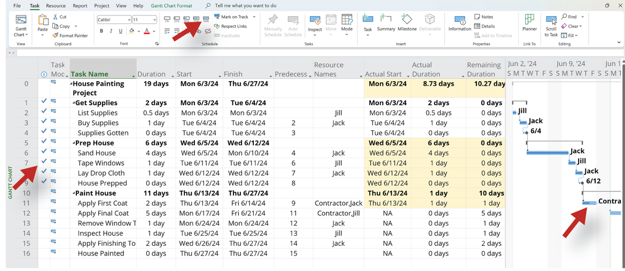Apply the red font color
The image size is (625, 271).
tap(147, 31)
